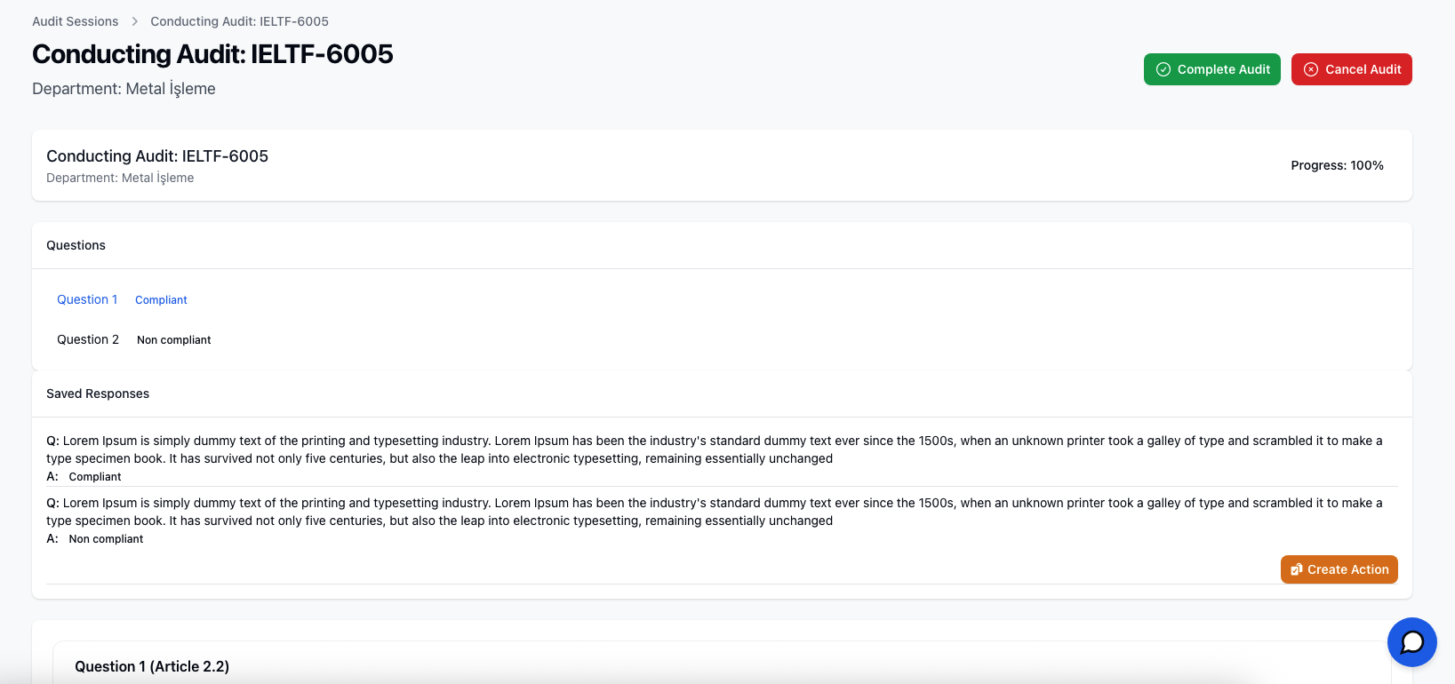Click the Create Action button
Image resolution: width=1455 pixels, height=684 pixels.
coord(1339,569)
